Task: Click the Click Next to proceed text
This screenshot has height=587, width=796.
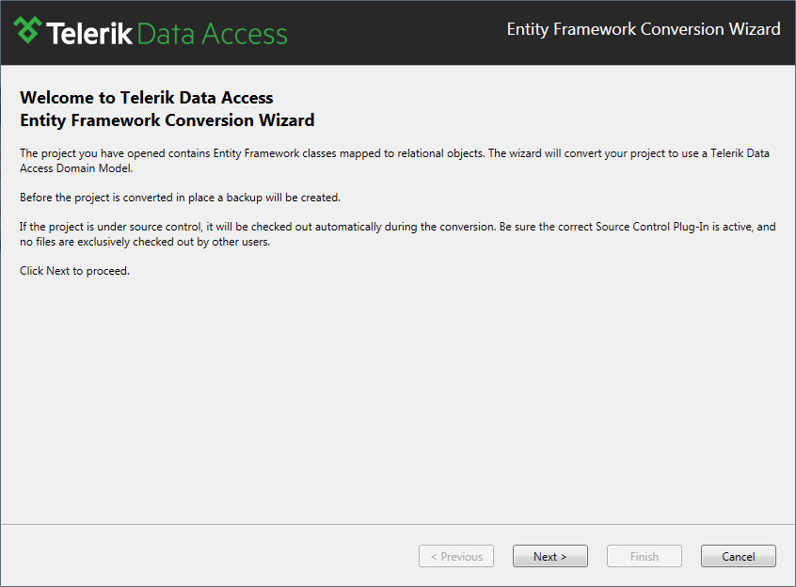Action: [74, 271]
